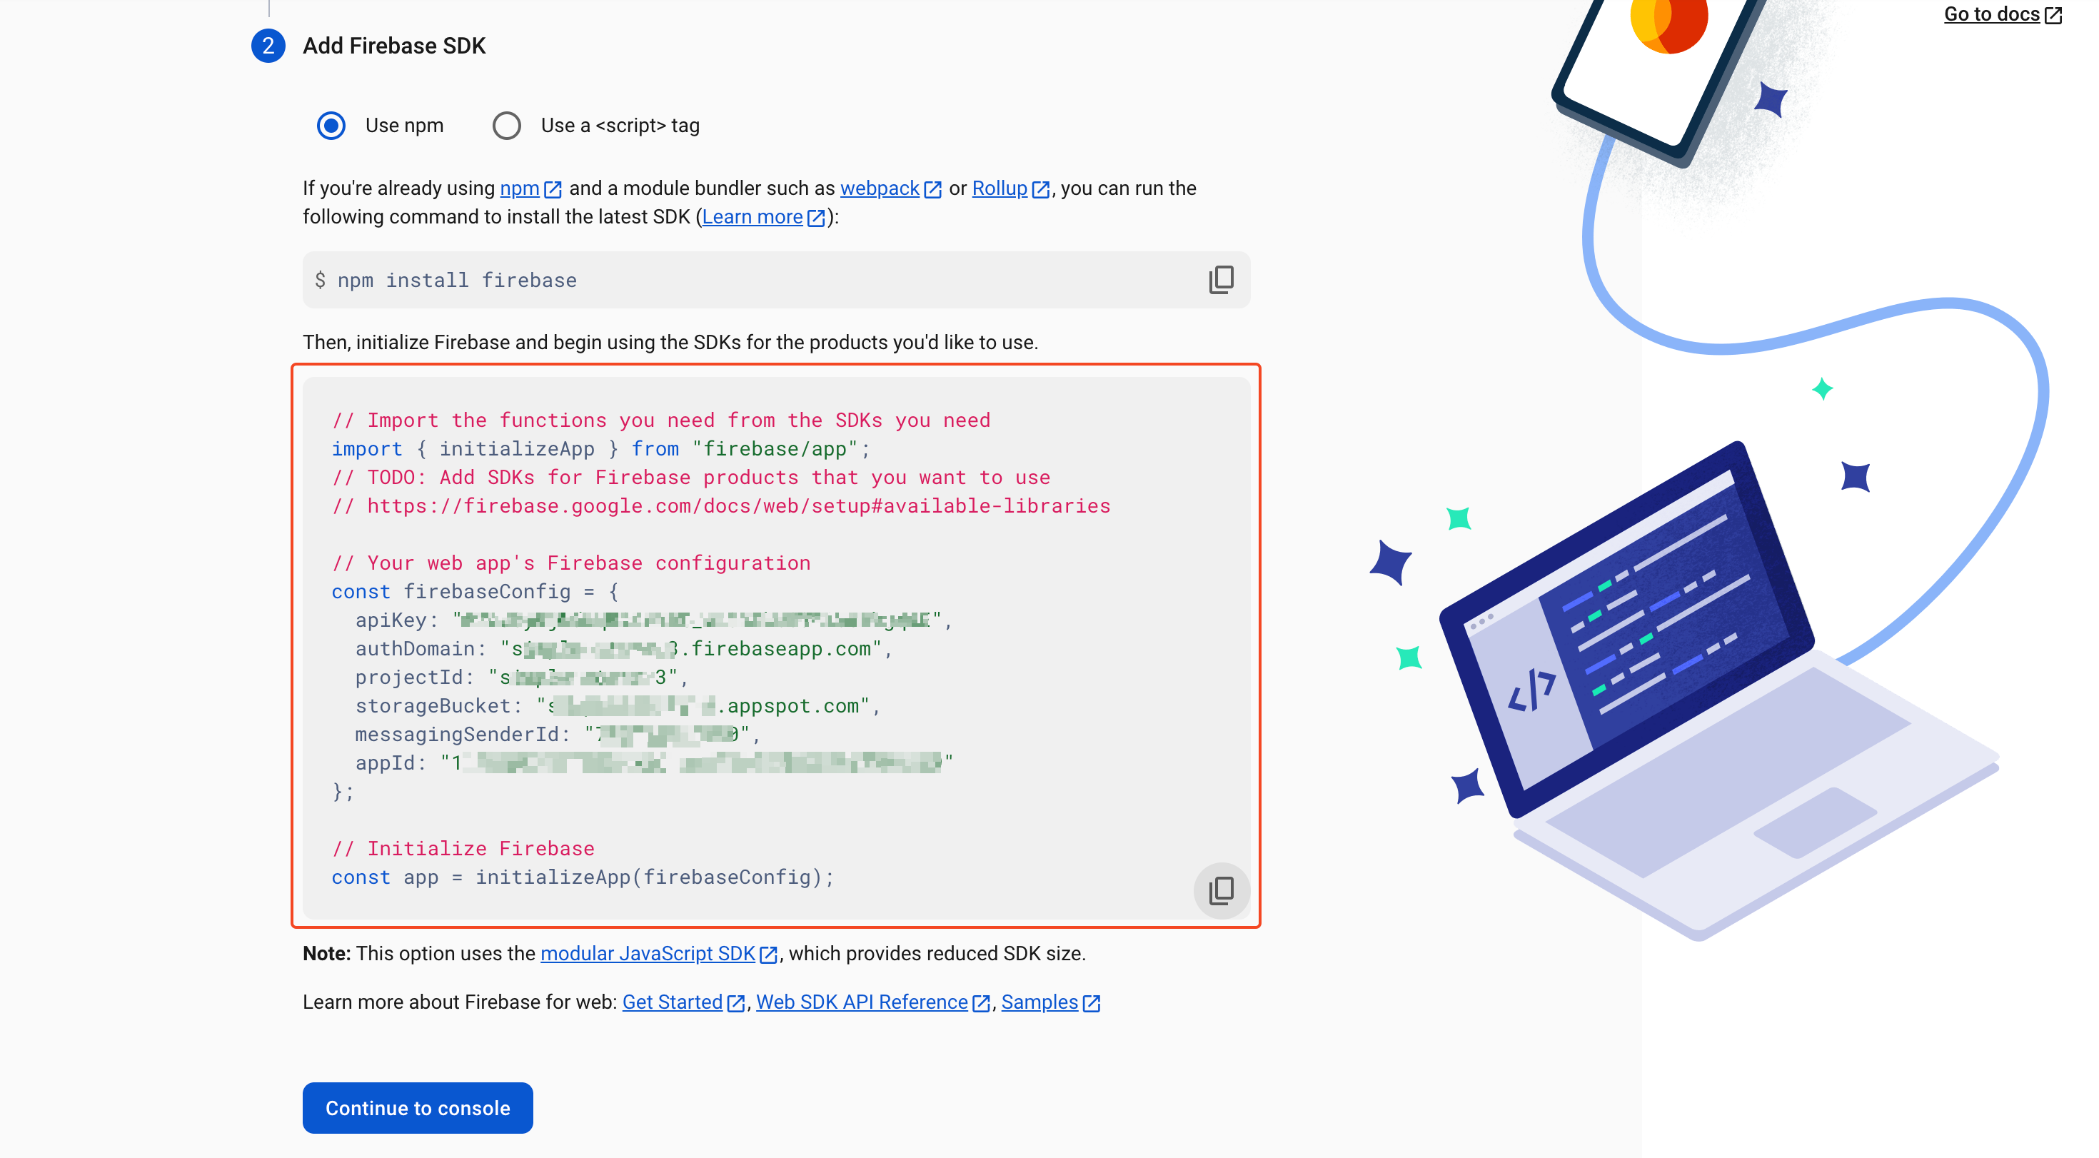Click the step 2 number badge

point(268,46)
